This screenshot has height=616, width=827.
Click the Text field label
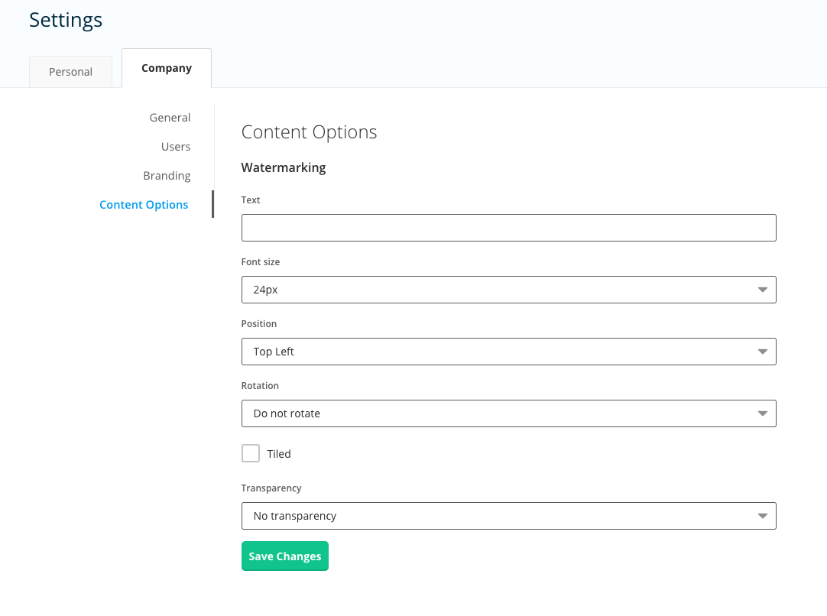[251, 200]
